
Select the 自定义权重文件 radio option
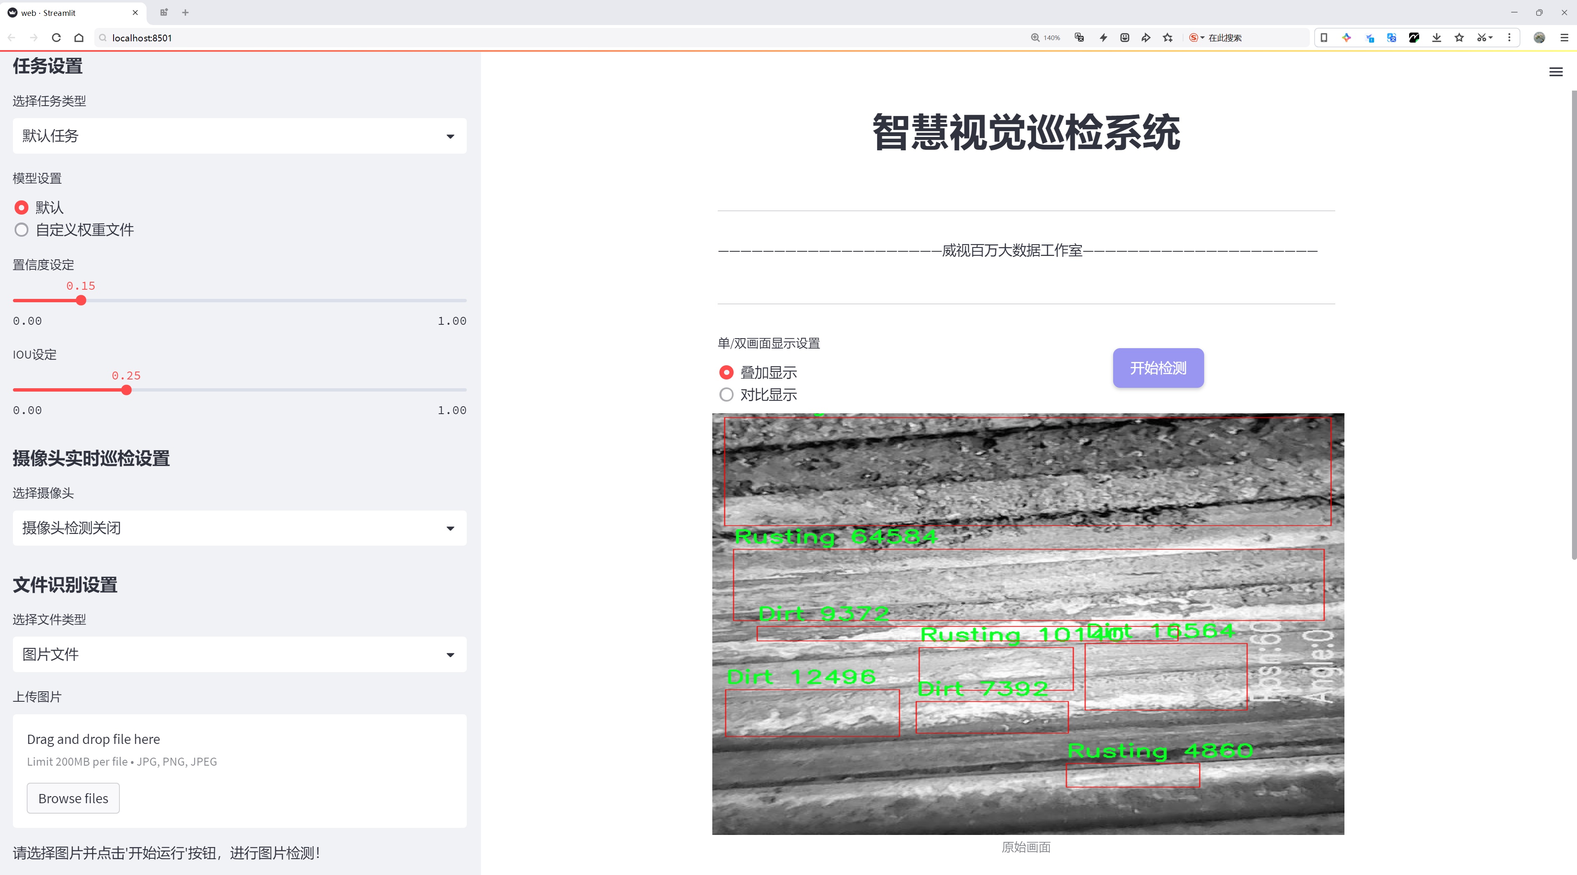74,230
